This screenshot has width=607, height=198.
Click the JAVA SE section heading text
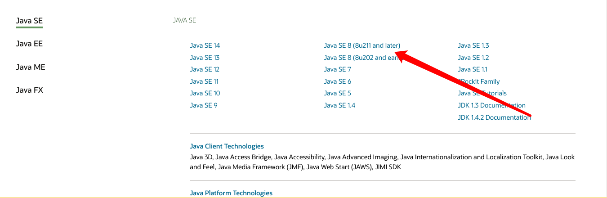185,20
